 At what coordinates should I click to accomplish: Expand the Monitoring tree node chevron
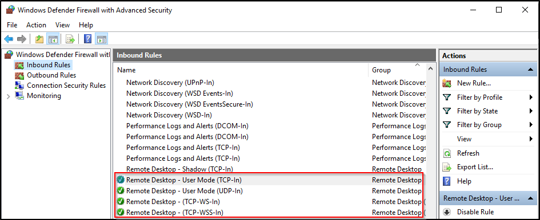click(x=9, y=96)
